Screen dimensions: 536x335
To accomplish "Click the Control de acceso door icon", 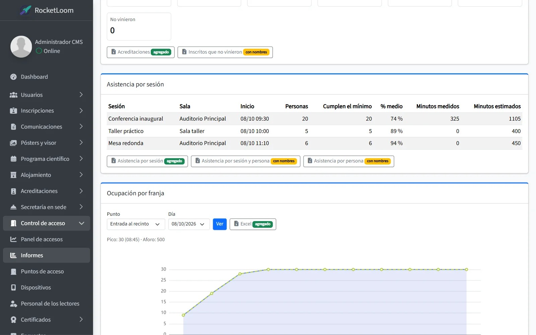I will [13, 223].
